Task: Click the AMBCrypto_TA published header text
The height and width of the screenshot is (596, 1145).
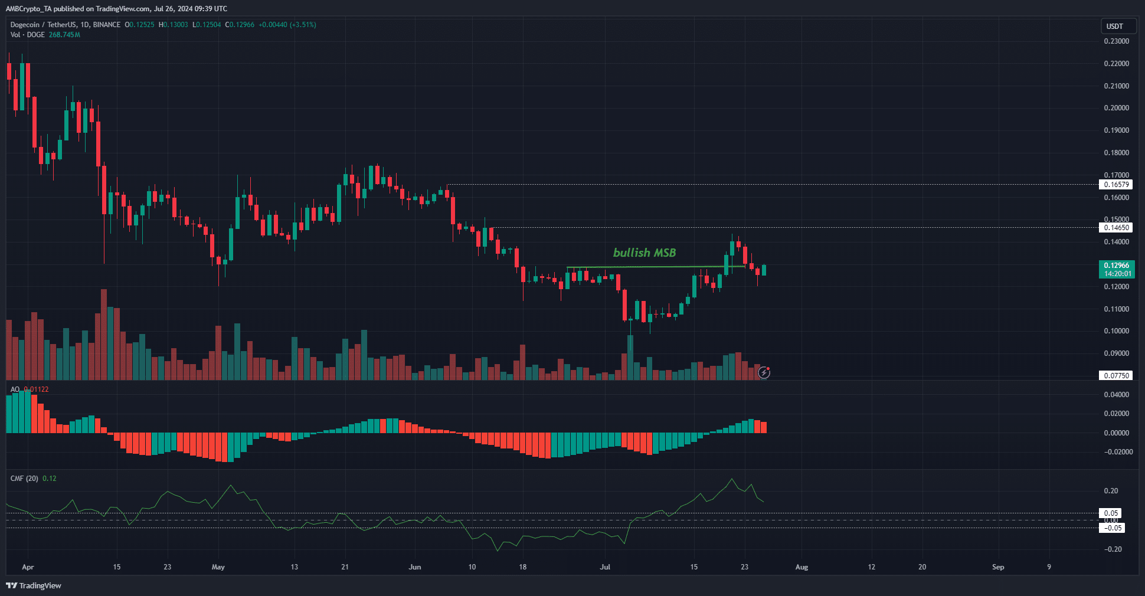Action: click(x=116, y=8)
